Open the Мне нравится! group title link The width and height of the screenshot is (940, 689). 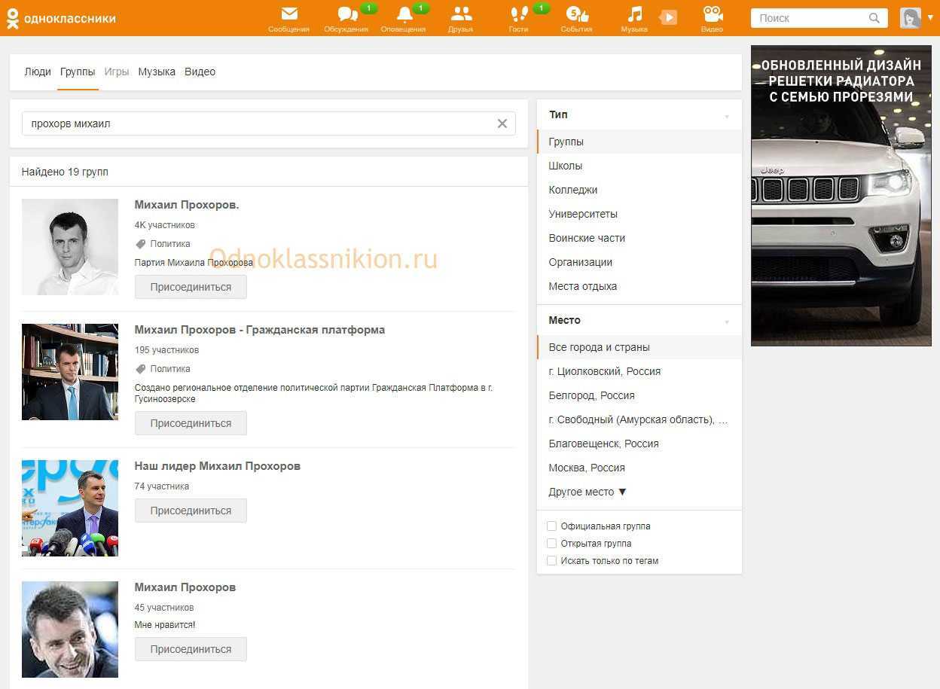point(185,587)
